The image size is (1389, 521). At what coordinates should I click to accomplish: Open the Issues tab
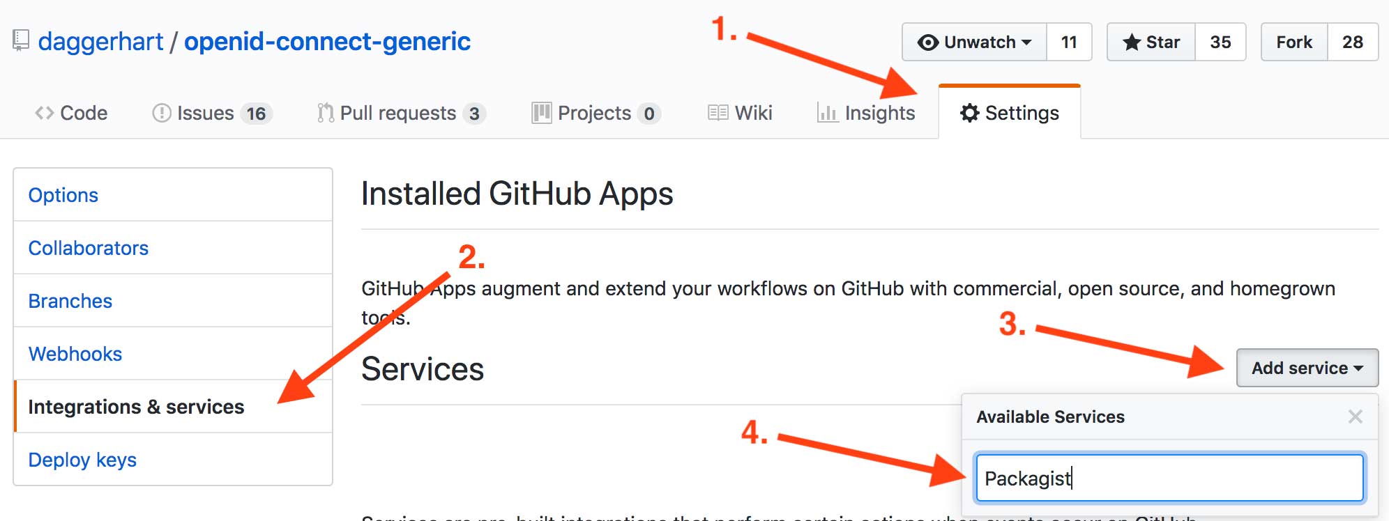click(x=211, y=113)
